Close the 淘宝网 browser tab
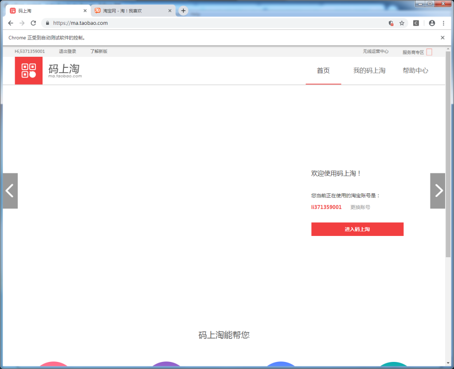Screen dimensions: 454x369 pos(170,11)
